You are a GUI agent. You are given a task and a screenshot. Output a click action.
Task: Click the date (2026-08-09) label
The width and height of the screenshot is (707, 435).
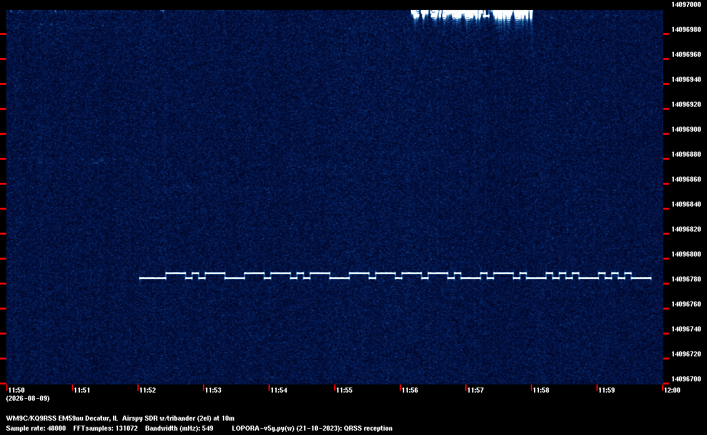27,398
